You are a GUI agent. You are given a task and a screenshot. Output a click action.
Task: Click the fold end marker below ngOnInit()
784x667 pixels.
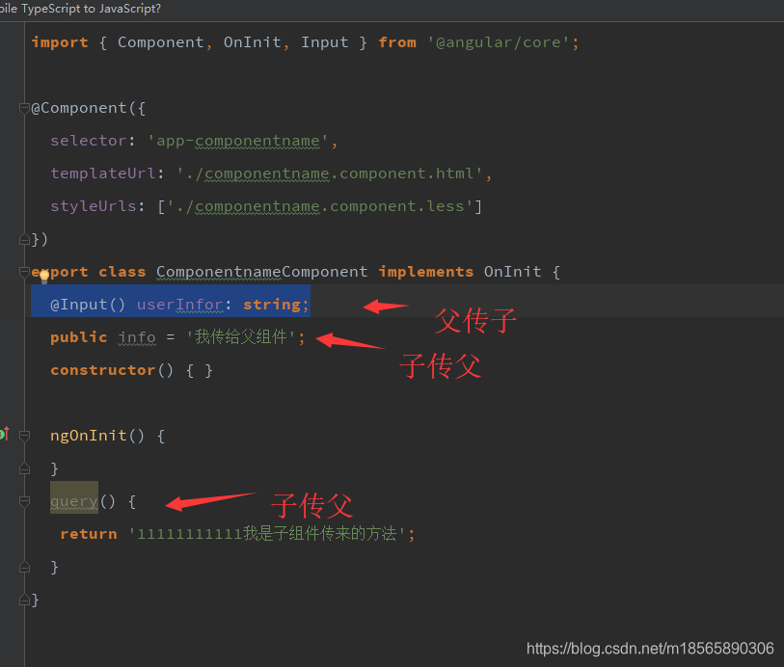[x=24, y=468]
